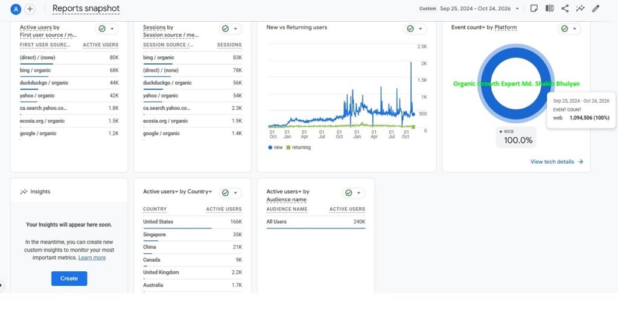
Task: Share this report via share icon
Action: [x=565, y=8]
